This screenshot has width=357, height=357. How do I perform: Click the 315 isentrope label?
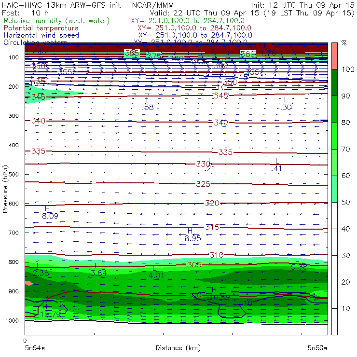pyautogui.click(x=212, y=227)
